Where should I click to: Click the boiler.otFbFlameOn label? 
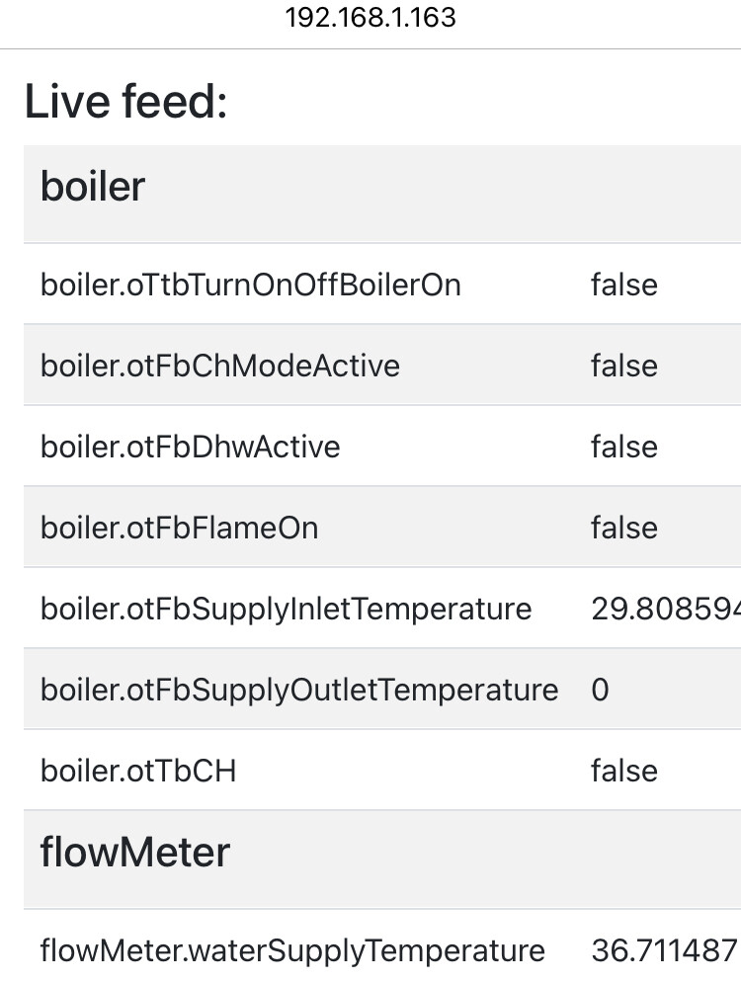179,528
